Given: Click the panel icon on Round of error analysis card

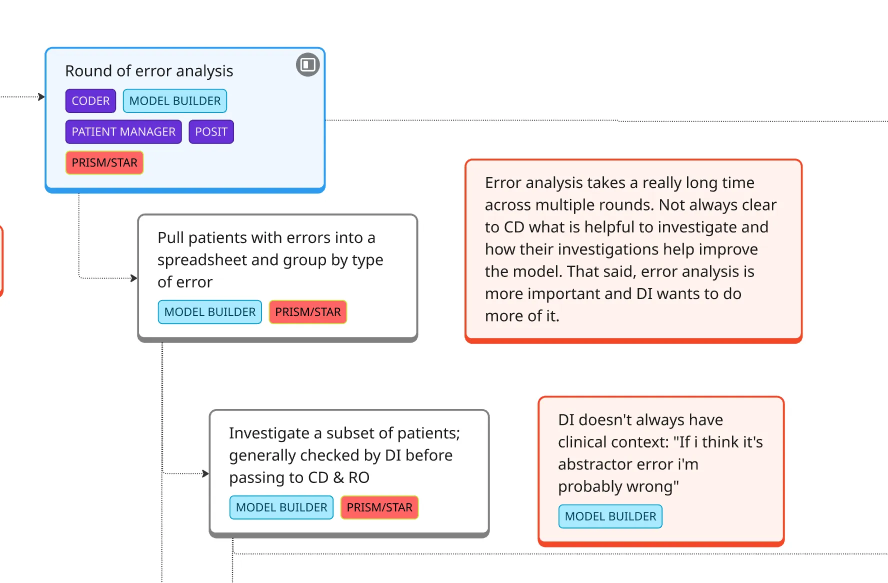Looking at the screenshot, I should click(x=307, y=64).
